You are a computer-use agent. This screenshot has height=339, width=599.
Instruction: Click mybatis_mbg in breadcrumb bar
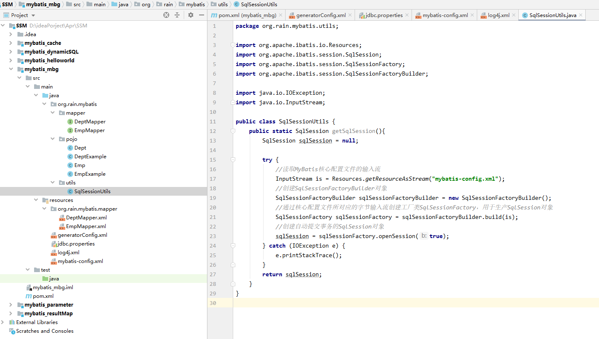click(39, 4)
